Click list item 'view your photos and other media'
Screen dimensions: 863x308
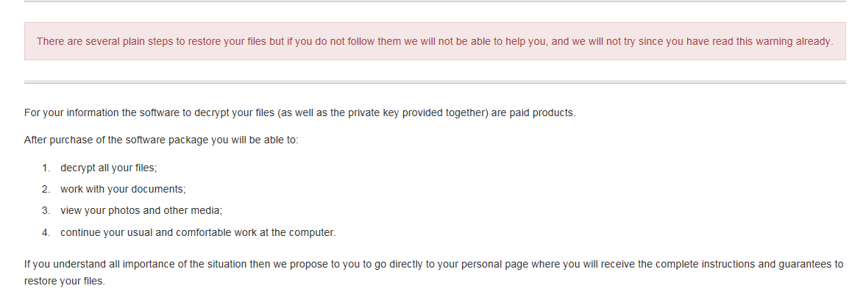pyautogui.click(x=141, y=210)
